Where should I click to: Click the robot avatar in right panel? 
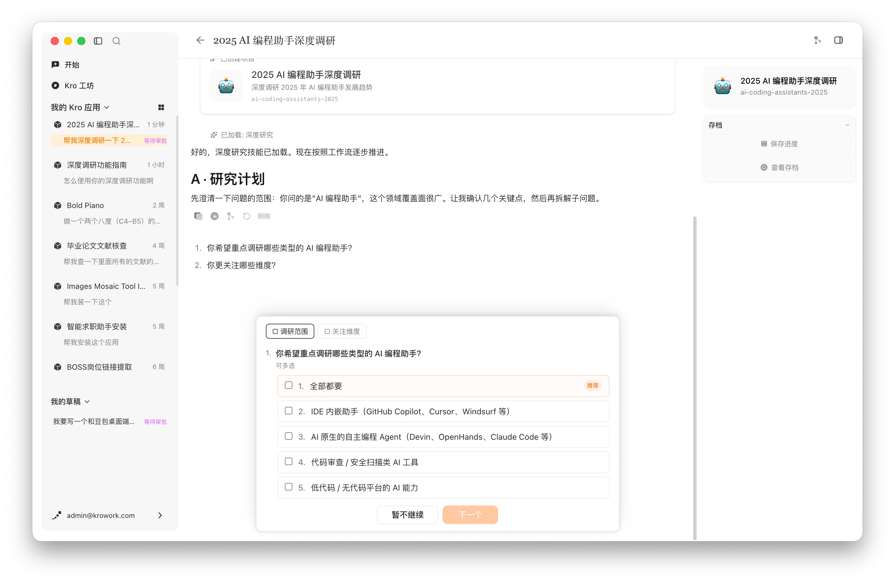pyautogui.click(x=722, y=86)
